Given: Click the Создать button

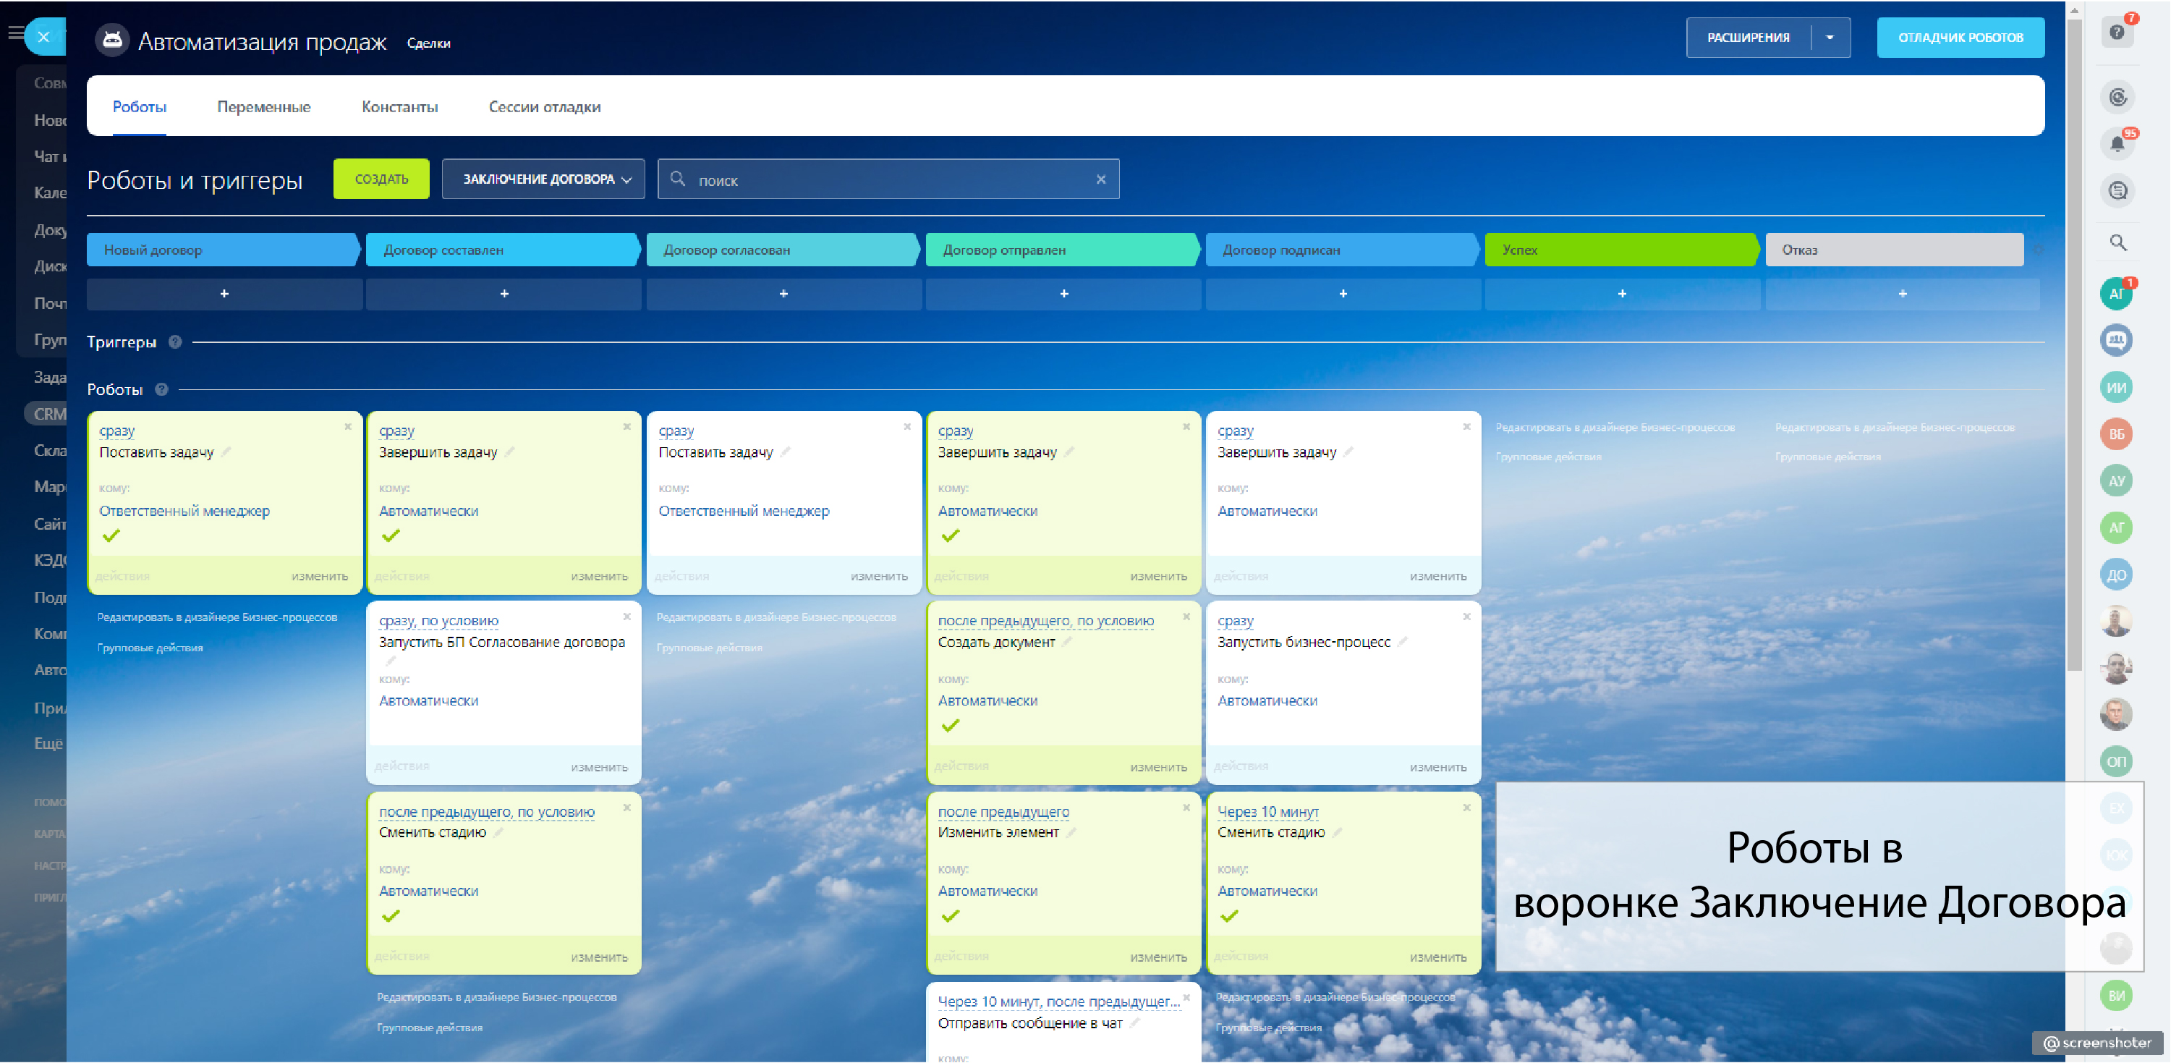Looking at the screenshot, I should click(x=381, y=179).
